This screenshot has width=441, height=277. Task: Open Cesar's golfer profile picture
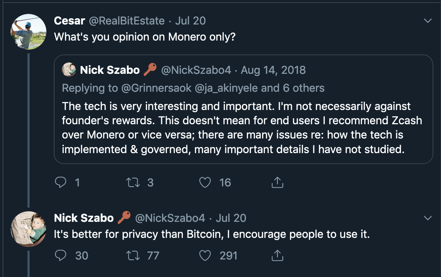click(29, 32)
